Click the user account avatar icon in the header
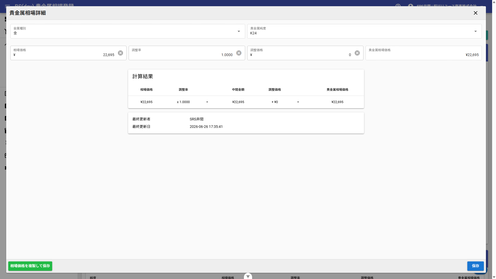Viewport: 496px width, 279px height. pos(410,5)
